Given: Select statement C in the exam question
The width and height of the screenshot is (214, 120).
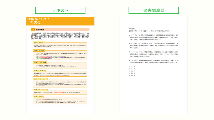Looking at the screenshot, I should pyautogui.click(x=153, y=54).
